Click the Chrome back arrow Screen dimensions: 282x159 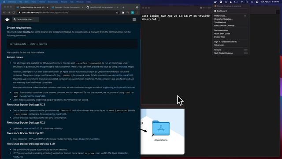click(x=4, y=13)
